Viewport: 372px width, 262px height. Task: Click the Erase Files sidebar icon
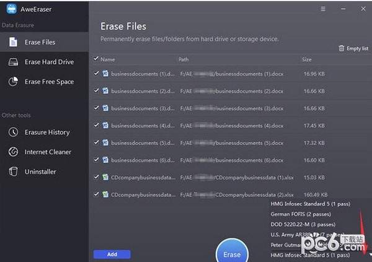pos(13,42)
